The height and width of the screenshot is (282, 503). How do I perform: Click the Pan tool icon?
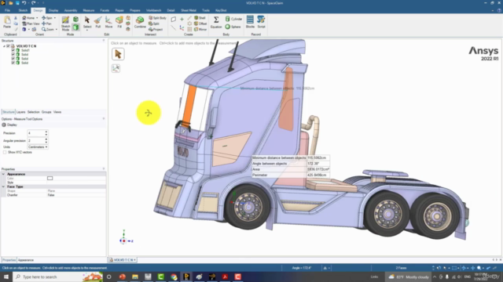(x=47, y=23)
